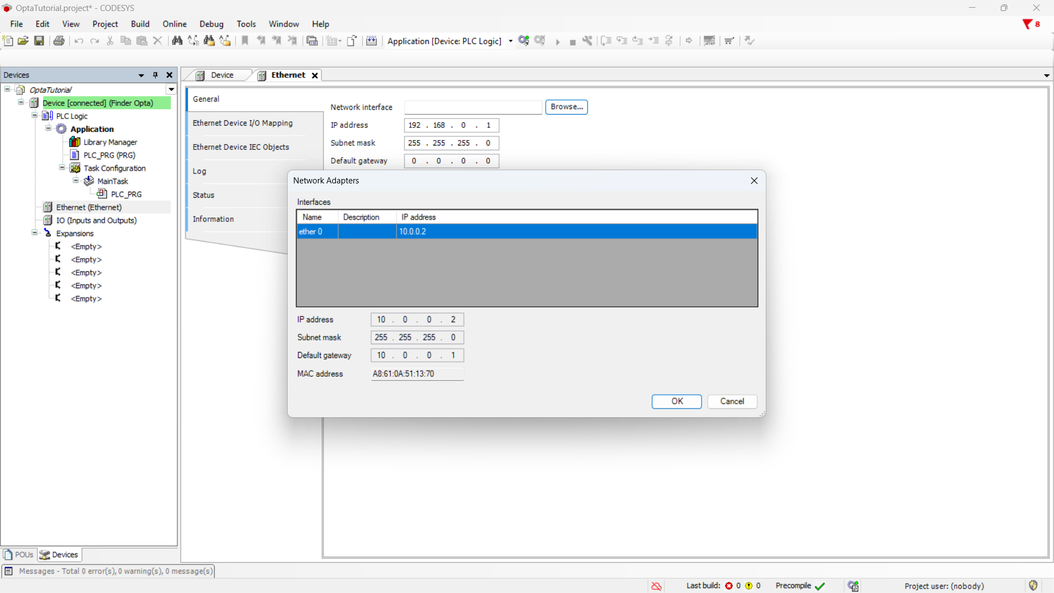Viewport: 1054px width, 593px height.
Task: Collapse the Task Configuration node
Action: [62, 168]
